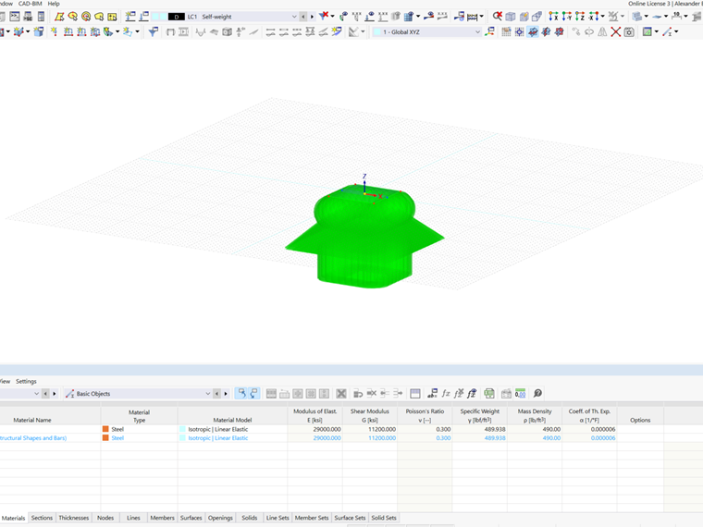Click the camera screenshot icon

(x=629, y=31)
